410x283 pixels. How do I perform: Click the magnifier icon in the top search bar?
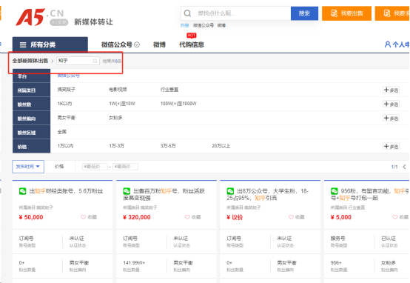coord(187,13)
